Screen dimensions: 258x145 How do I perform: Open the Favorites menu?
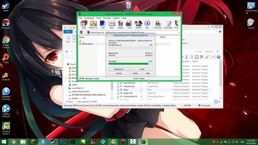pyautogui.click(x=107, y=18)
